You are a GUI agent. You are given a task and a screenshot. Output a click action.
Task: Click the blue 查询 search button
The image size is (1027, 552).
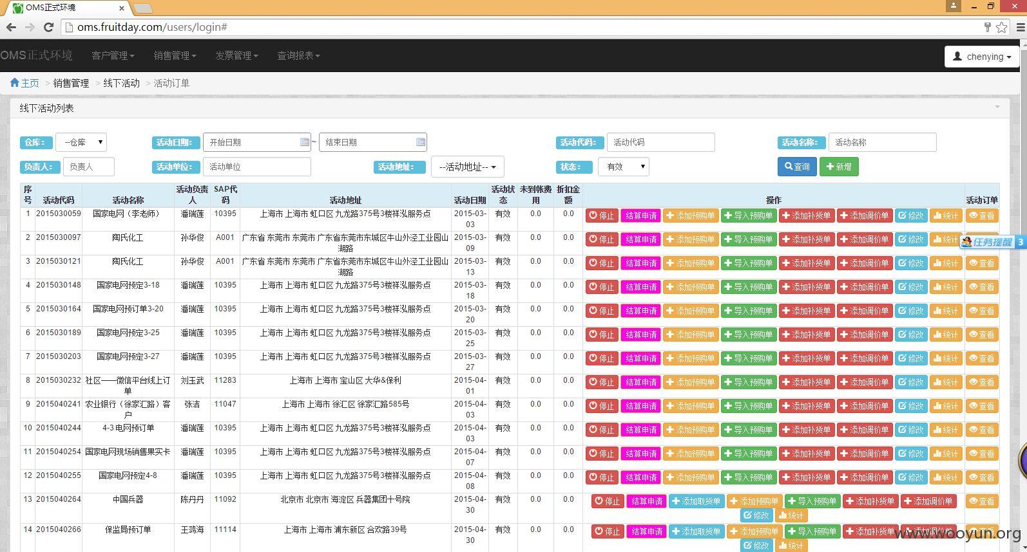tap(797, 167)
